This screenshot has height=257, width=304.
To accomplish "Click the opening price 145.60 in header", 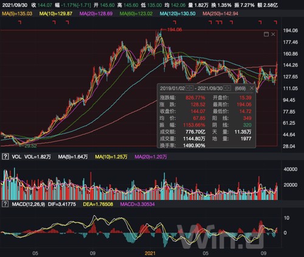I will pos(107,5).
